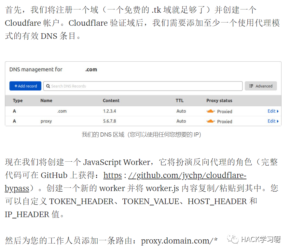Click the .com name cell
The image size is (290, 252).
pos(62,111)
